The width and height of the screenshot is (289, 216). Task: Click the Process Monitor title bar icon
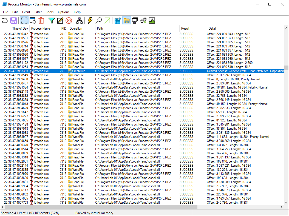point(4,4)
